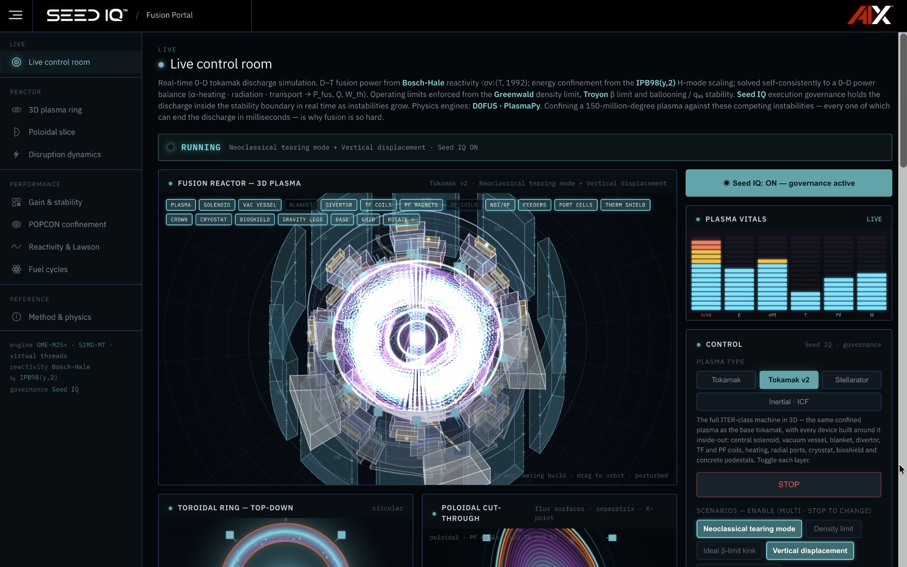This screenshot has width=907, height=567.
Task: Click the page vertical scrollbar thumb
Action: [903, 100]
